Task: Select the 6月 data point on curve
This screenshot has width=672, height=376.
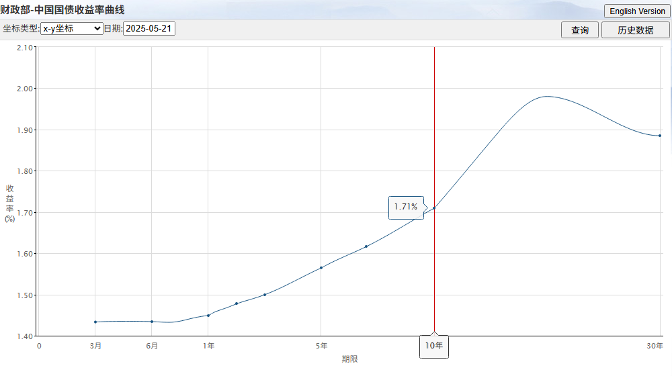Action: tap(152, 322)
